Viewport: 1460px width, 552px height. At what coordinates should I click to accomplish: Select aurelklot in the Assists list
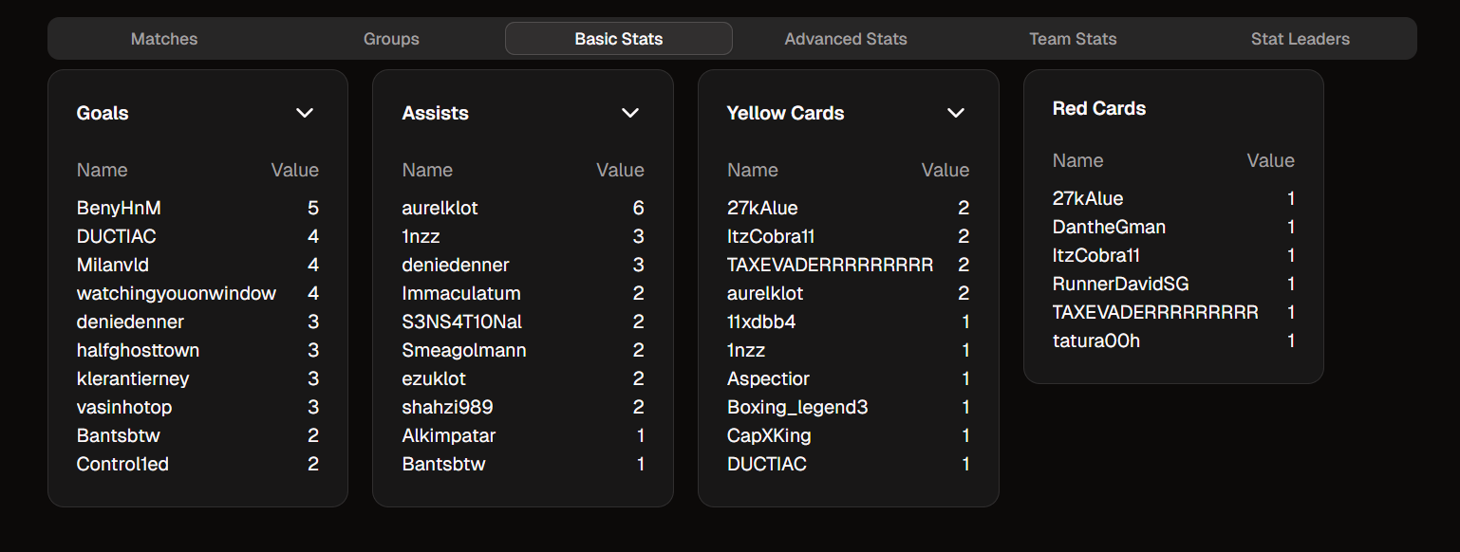tap(440, 208)
